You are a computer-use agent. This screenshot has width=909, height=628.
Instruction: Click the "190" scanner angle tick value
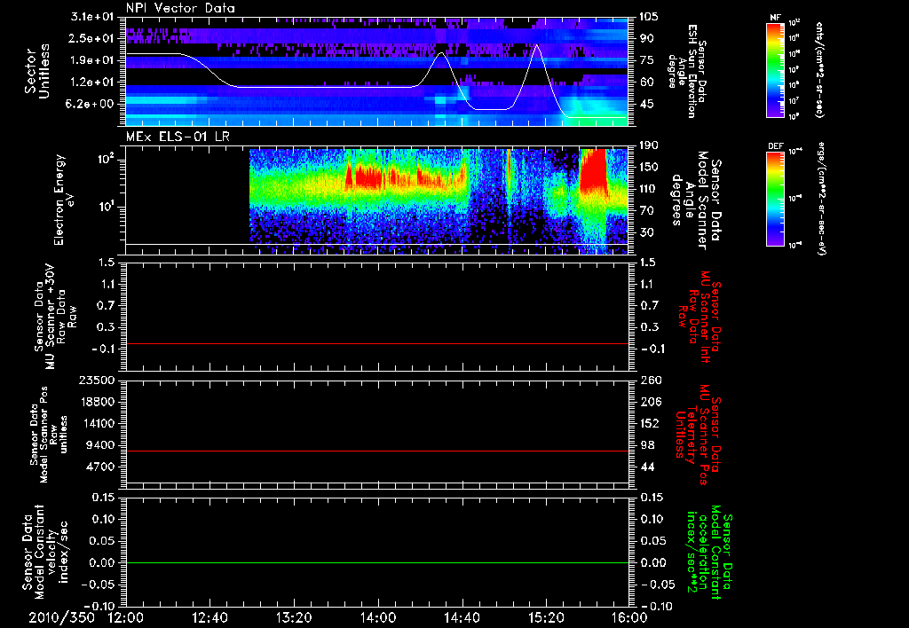[x=650, y=145]
